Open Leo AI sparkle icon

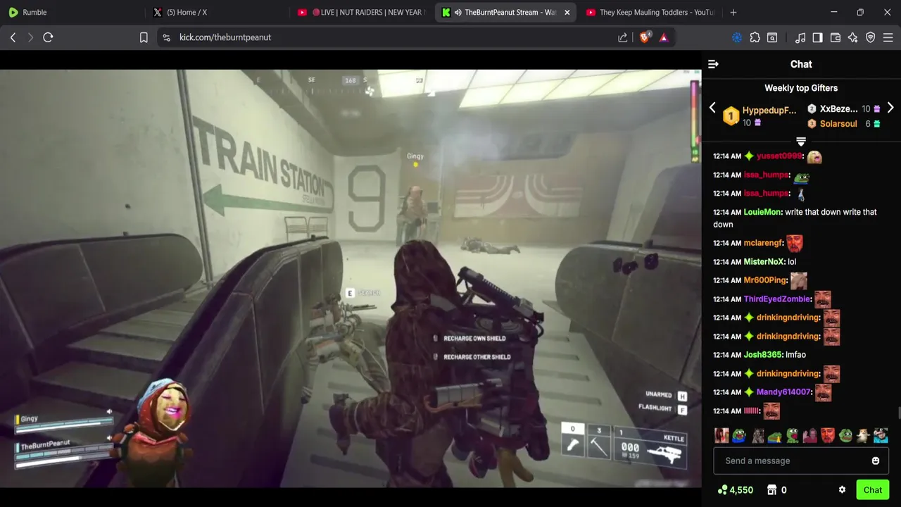tap(853, 37)
